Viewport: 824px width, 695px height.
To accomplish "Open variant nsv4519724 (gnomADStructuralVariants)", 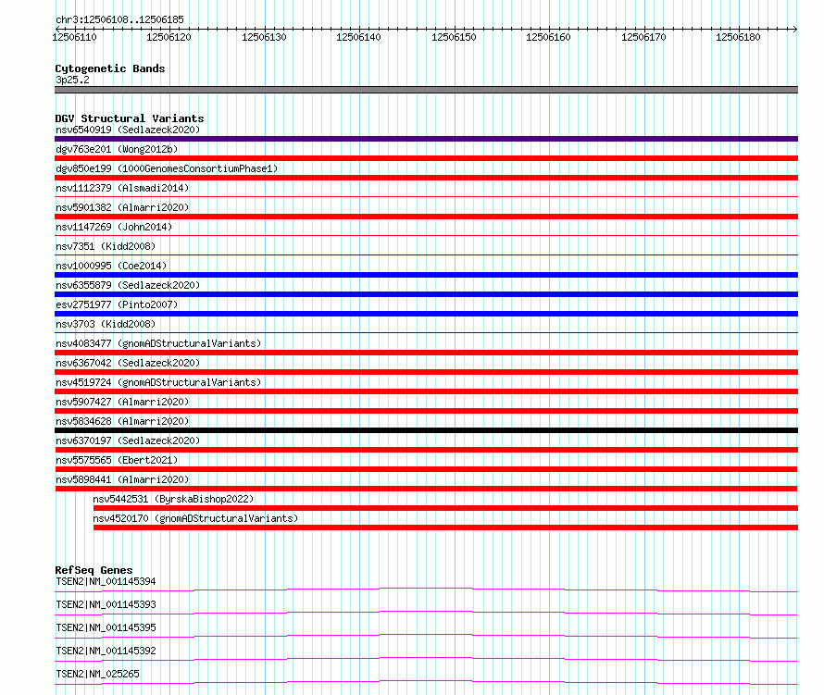I will pyautogui.click(x=158, y=382).
